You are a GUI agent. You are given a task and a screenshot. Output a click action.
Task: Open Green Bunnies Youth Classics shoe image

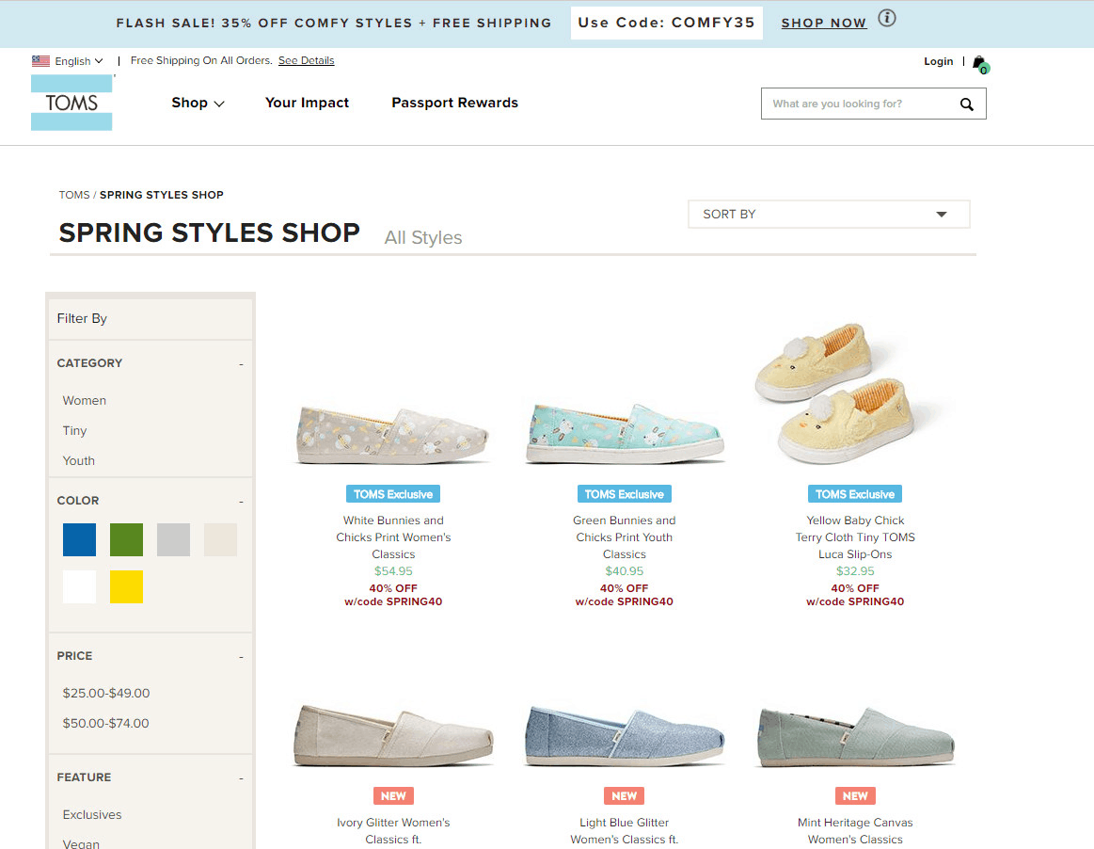[x=625, y=434]
